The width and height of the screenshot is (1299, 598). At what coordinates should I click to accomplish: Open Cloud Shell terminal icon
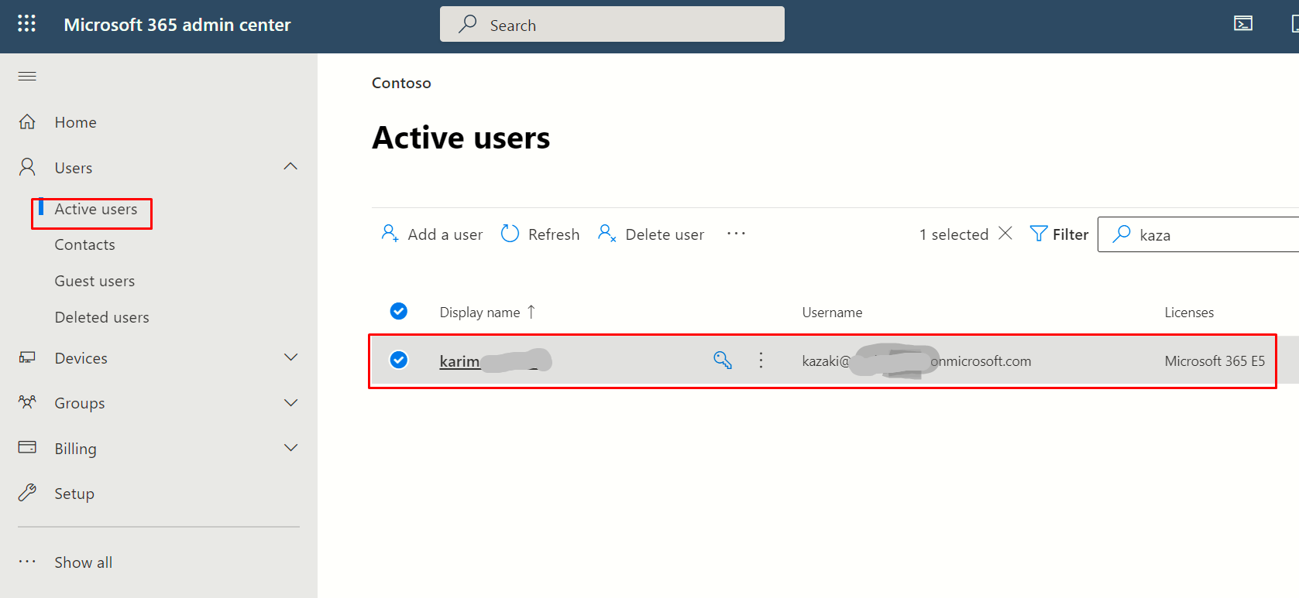[x=1243, y=24]
